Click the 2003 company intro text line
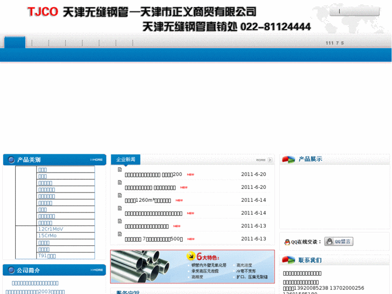 (x=35, y=291)
